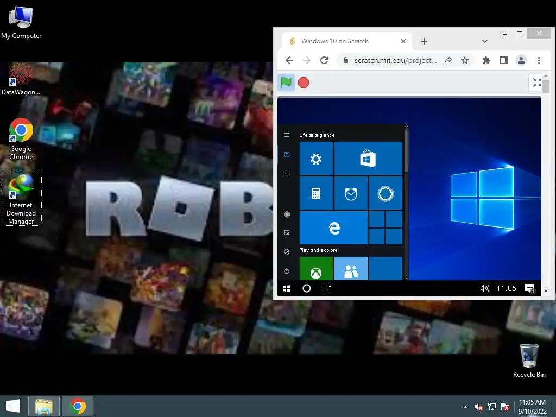Open action center notification icon

click(530, 289)
